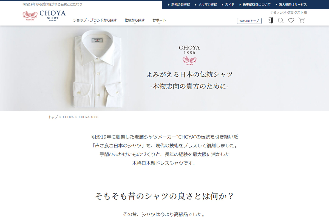Viewport: 329px width, 219px height.
Task: Go to CHOYA breadcrumb link
Action: pos(68,117)
